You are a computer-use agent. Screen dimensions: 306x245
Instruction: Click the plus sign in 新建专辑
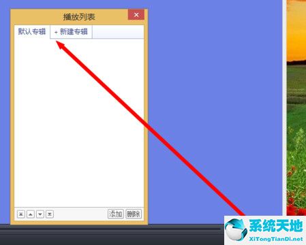pos(56,33)
